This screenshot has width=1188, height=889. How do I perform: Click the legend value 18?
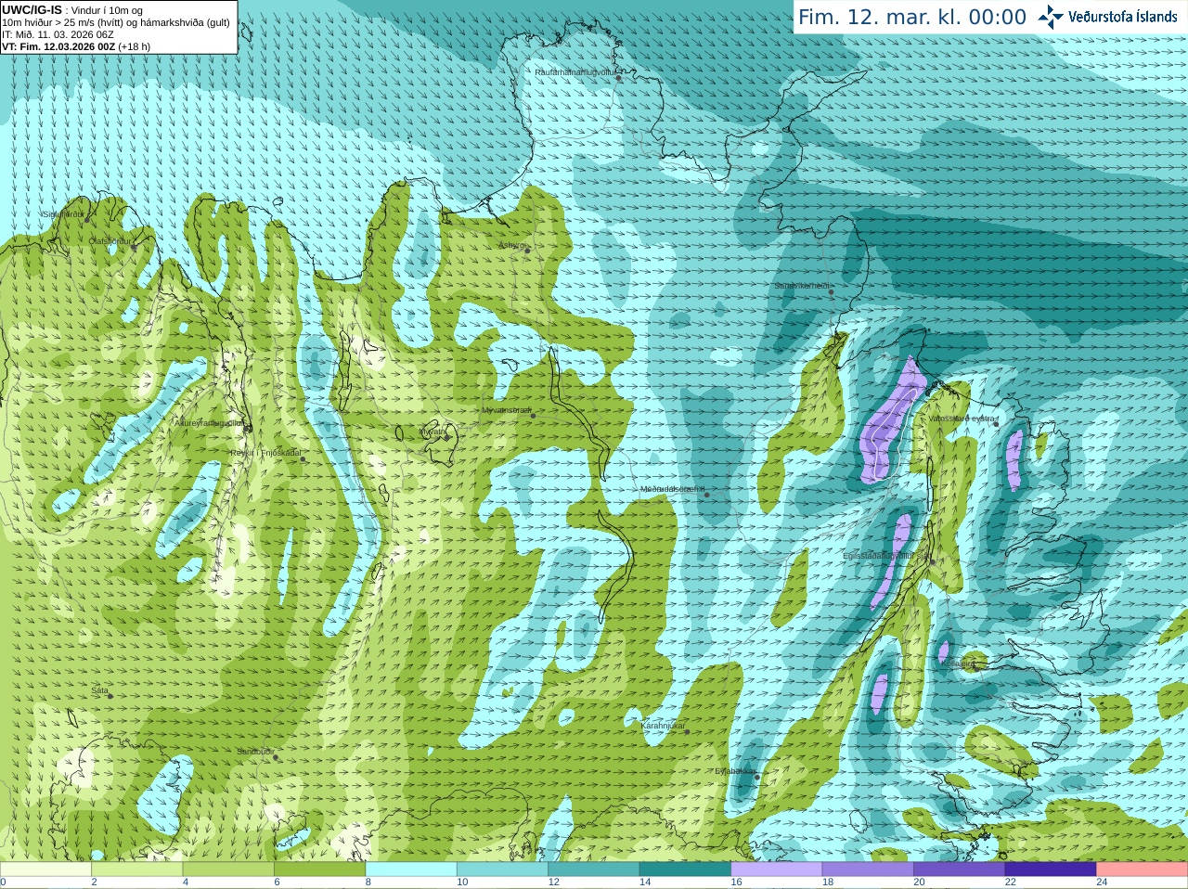828,883
